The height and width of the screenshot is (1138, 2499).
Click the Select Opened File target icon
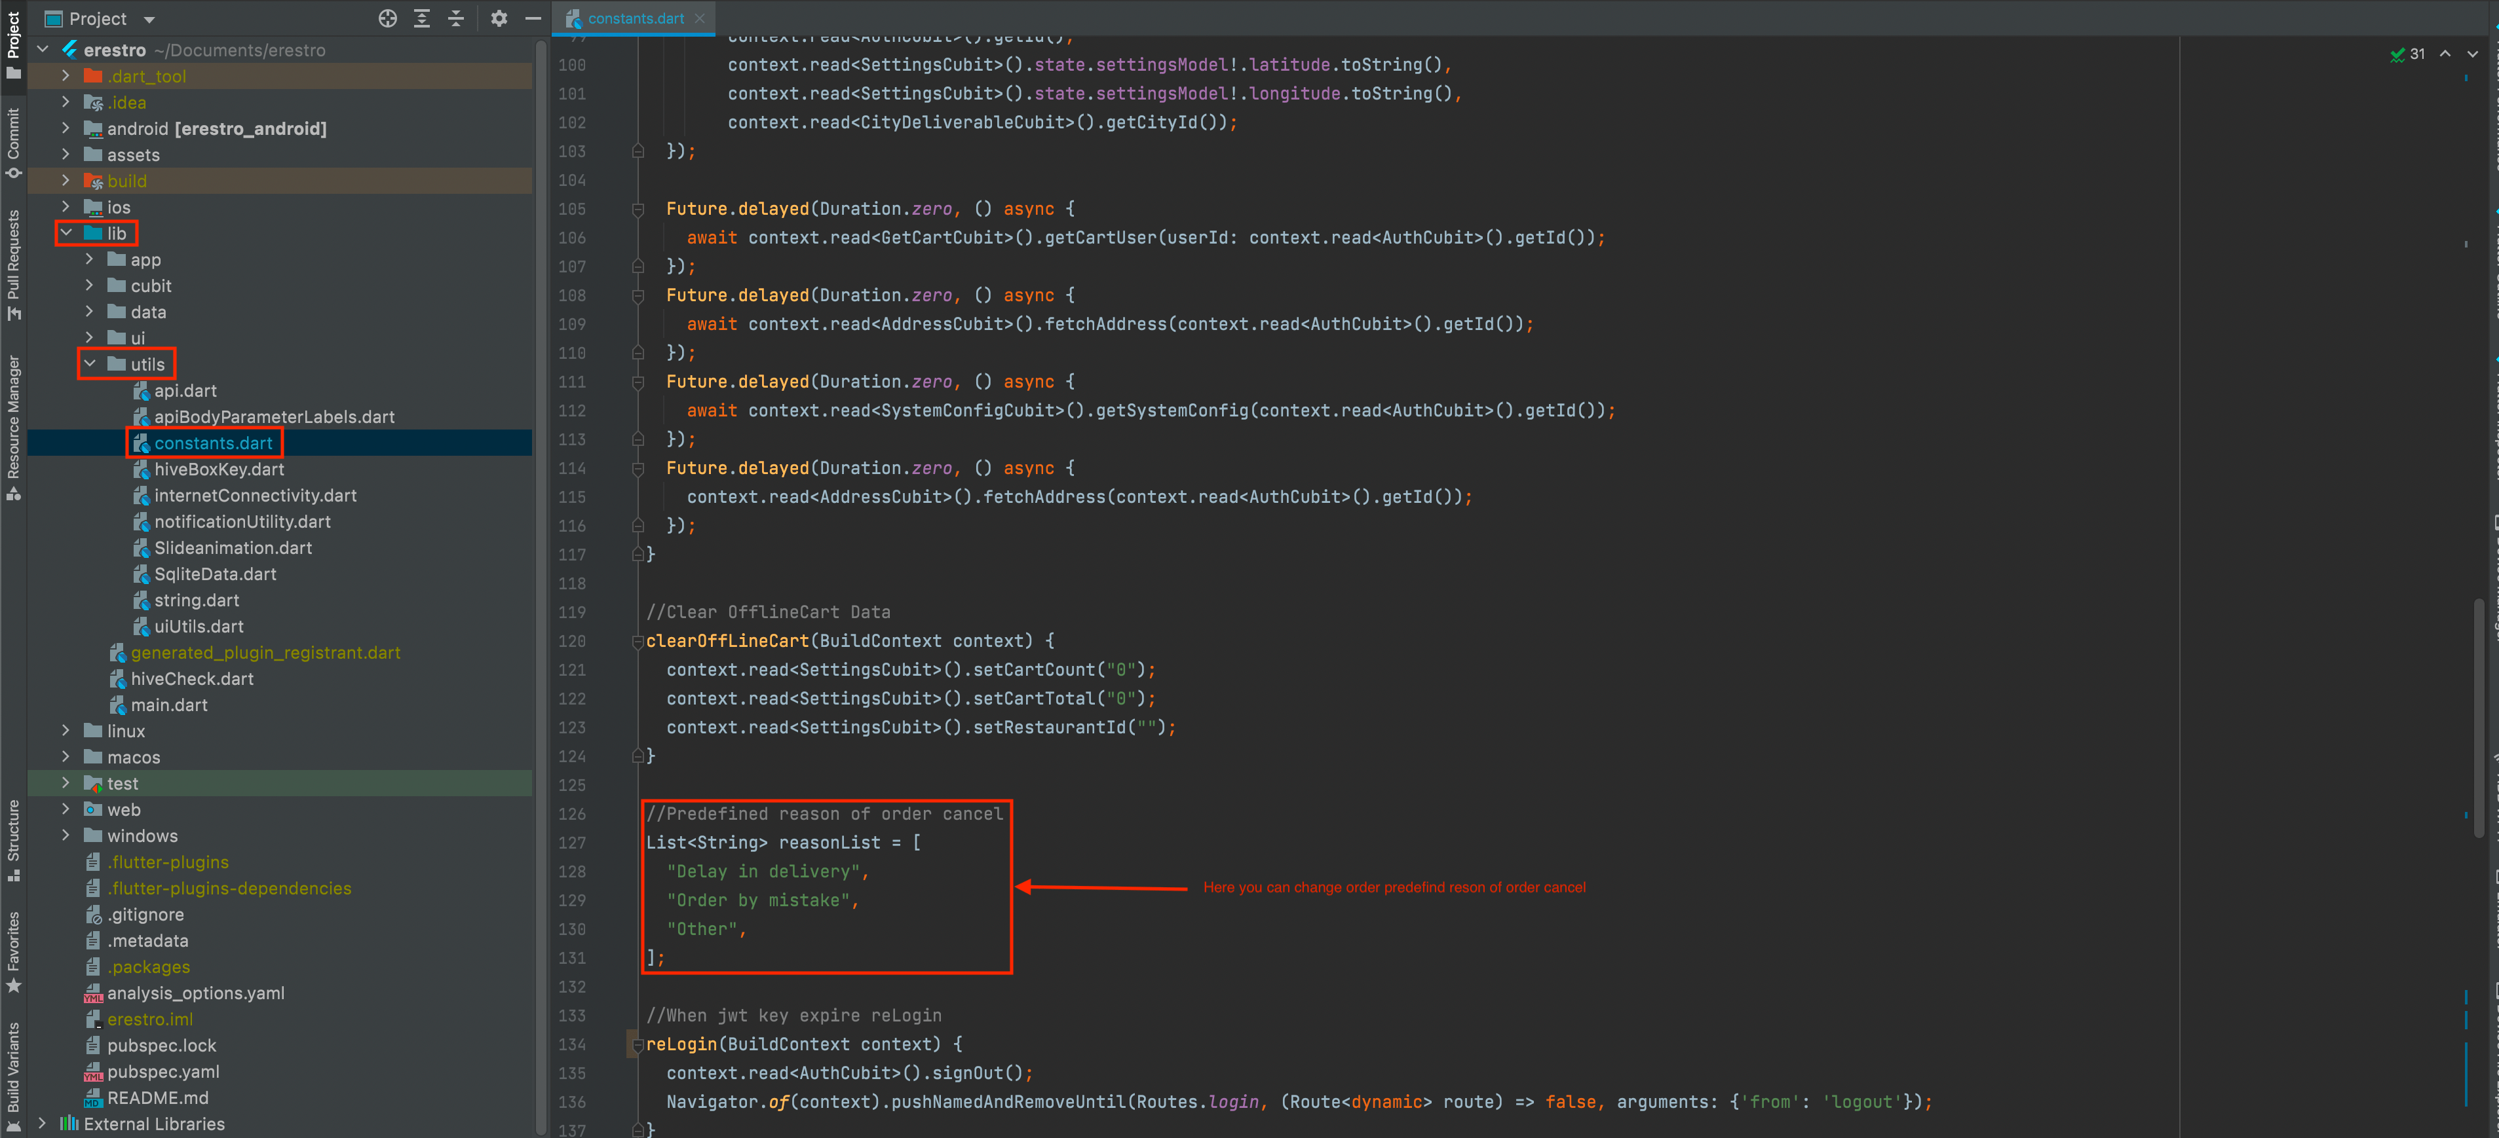387,18
